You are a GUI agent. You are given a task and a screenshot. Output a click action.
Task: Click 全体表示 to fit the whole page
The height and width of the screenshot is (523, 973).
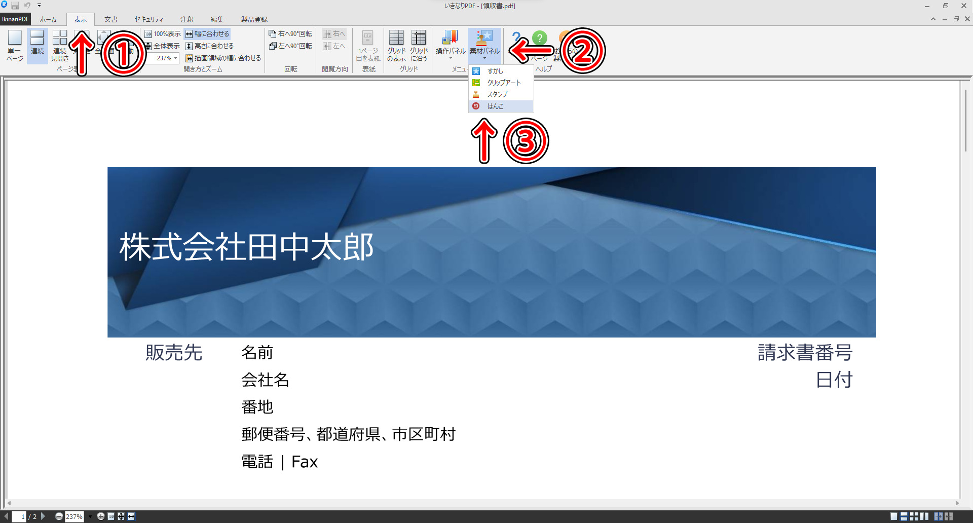(x=163, y=46)
